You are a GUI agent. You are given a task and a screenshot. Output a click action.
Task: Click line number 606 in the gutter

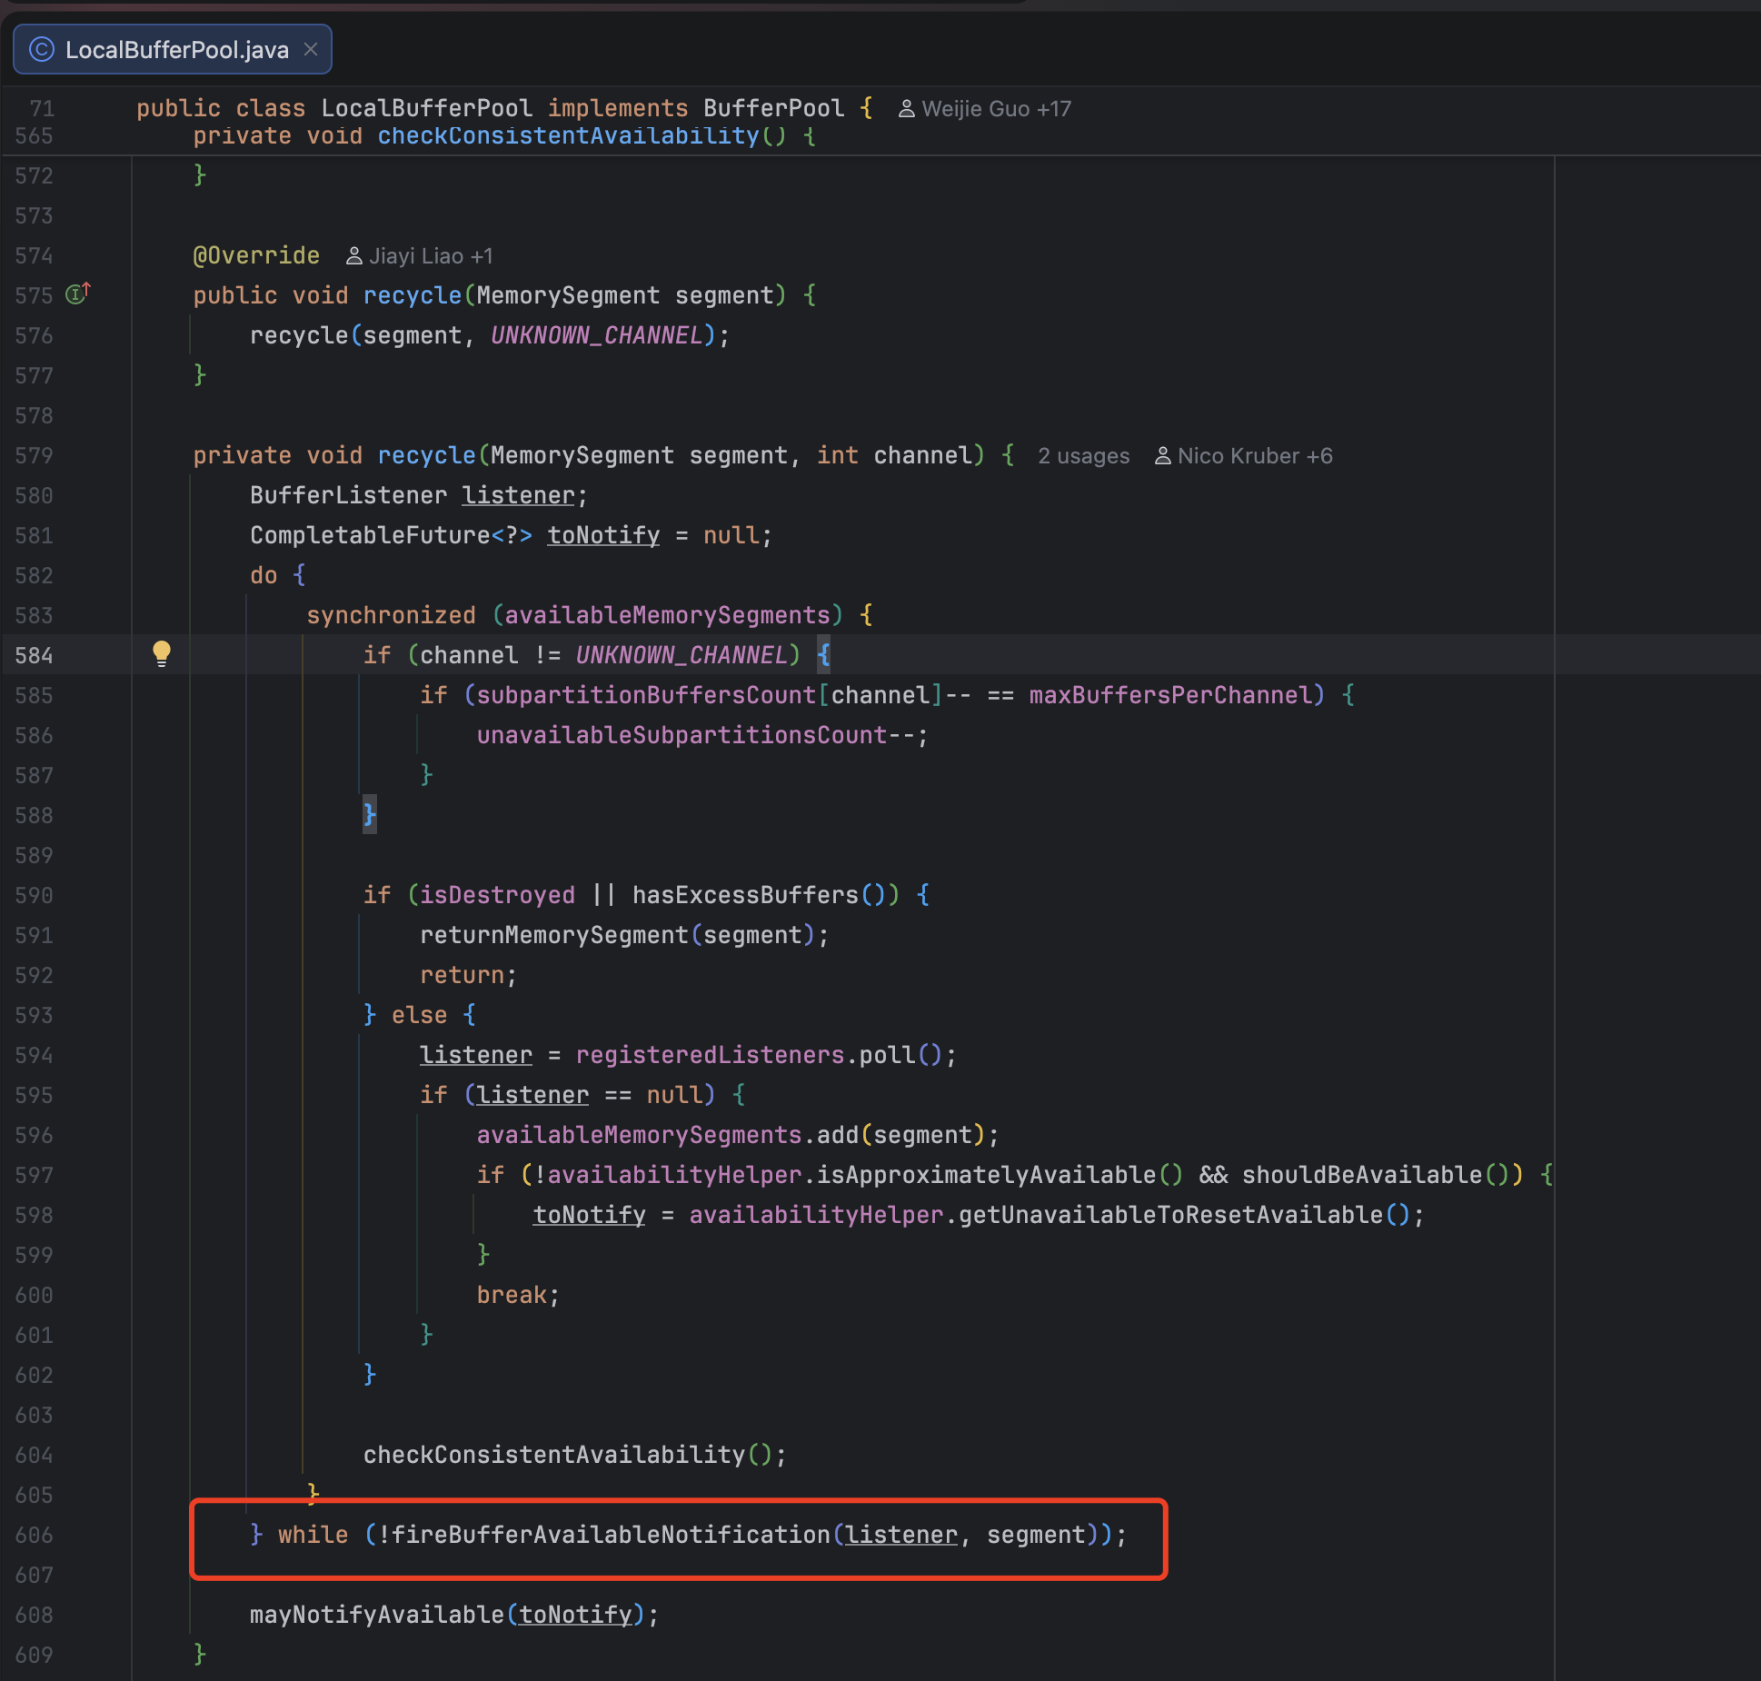(x=34, y=1535)
